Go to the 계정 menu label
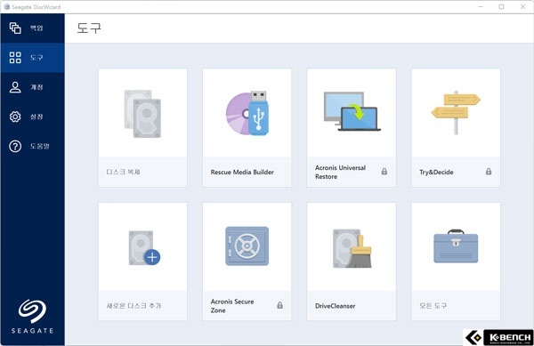The image size is (534, 346). [x=36, y=87]
